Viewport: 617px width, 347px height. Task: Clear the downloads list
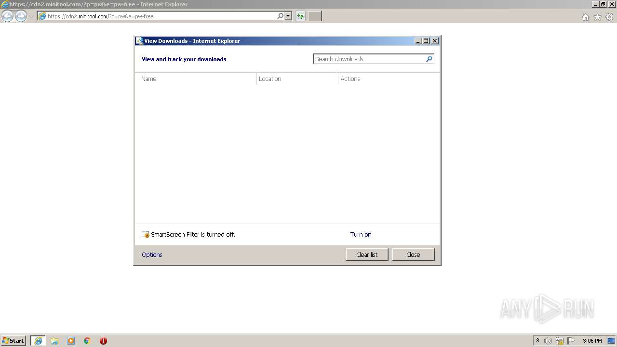click(x=367, y=254)
